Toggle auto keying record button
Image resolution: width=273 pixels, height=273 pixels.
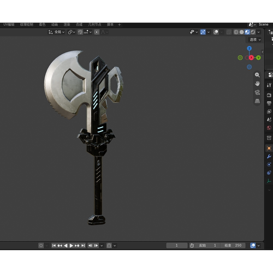pyautogui.click(x=41, y=246)
